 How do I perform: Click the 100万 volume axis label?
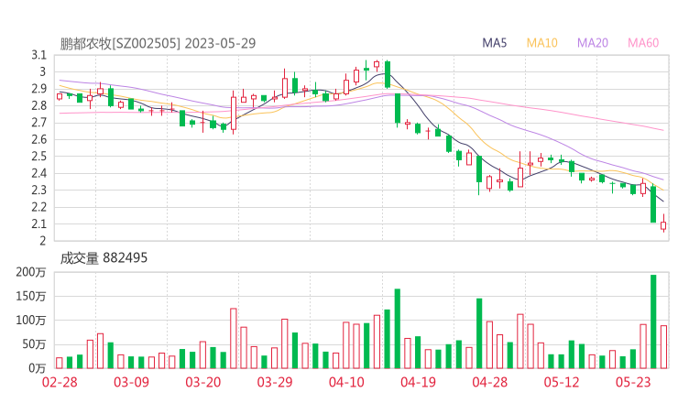[31, 321]
